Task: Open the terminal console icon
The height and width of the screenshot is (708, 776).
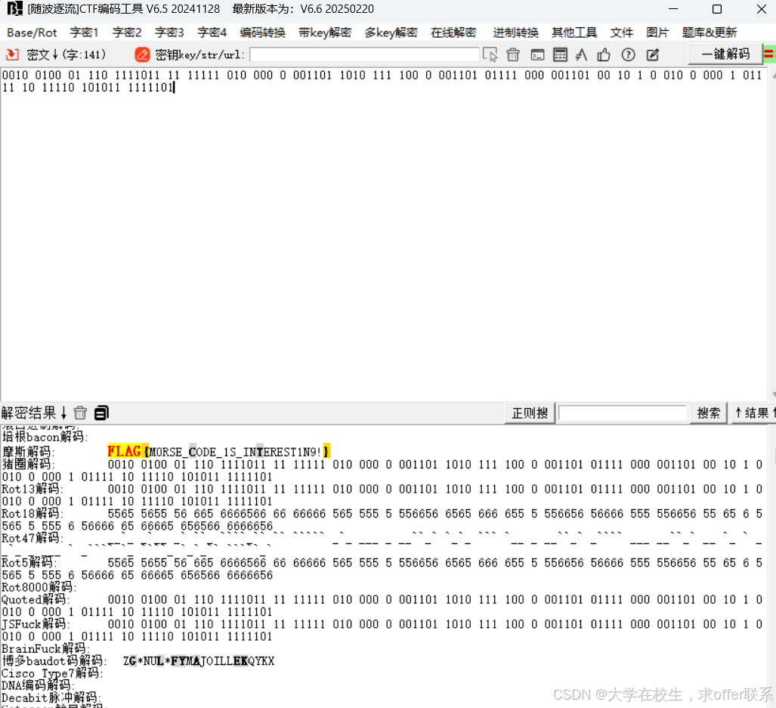Action: pos(537,54)
